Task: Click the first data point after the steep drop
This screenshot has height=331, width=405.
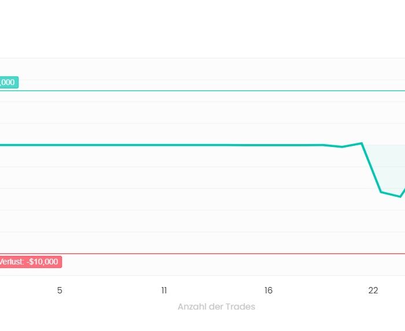Action: pyautogui.click(x=381, y=192)
